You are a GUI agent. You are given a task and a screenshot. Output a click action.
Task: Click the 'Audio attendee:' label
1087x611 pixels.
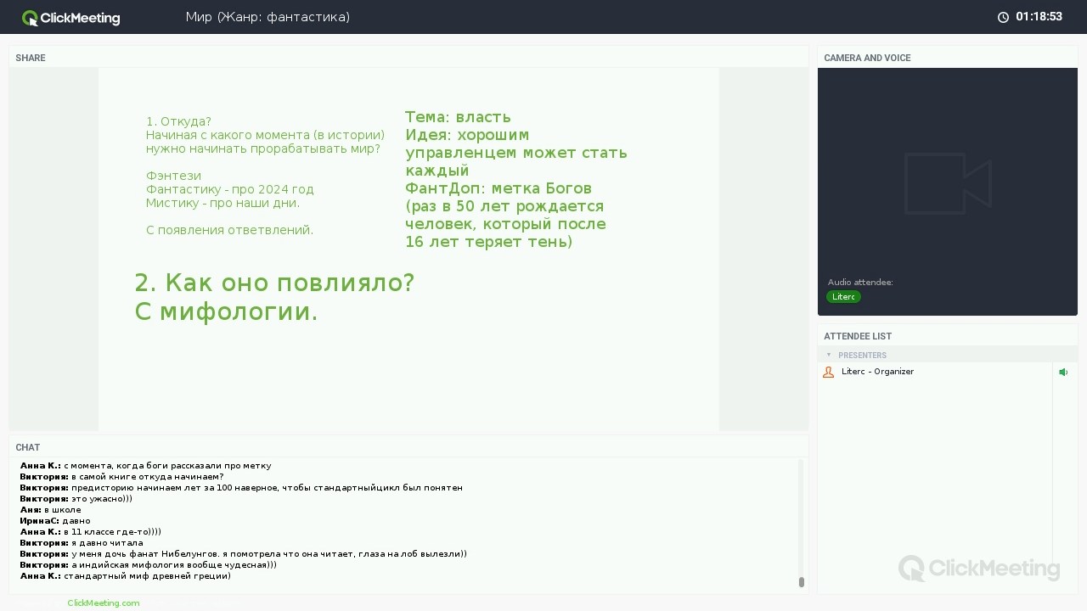click(860, 283)
